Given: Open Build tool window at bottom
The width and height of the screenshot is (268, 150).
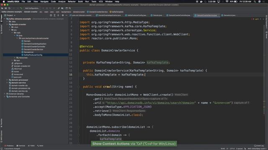Looking at the screenshot, I should tap(40, 146).
